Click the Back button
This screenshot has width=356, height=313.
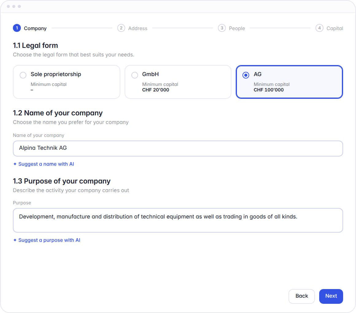(301, 296)
